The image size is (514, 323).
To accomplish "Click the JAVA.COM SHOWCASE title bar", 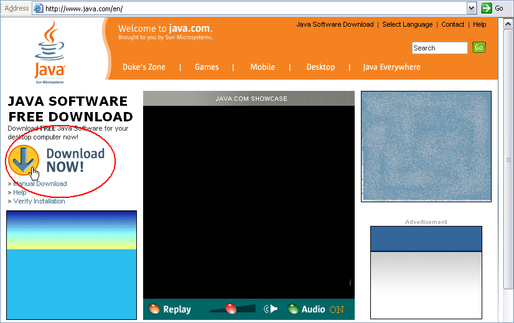I will pyautogui.click(x=249, y=98).
